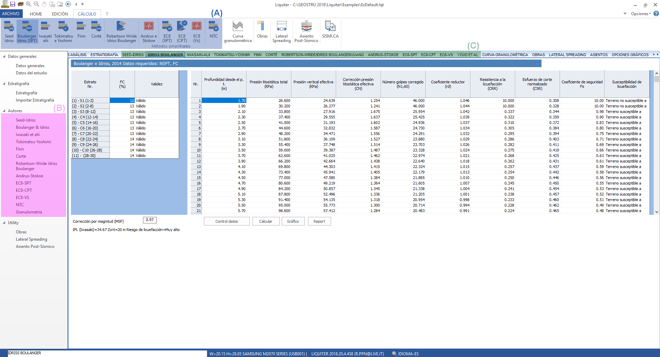Open the help circle icon near Opciones
660x357 pixels.
click(x=656, y=13)
